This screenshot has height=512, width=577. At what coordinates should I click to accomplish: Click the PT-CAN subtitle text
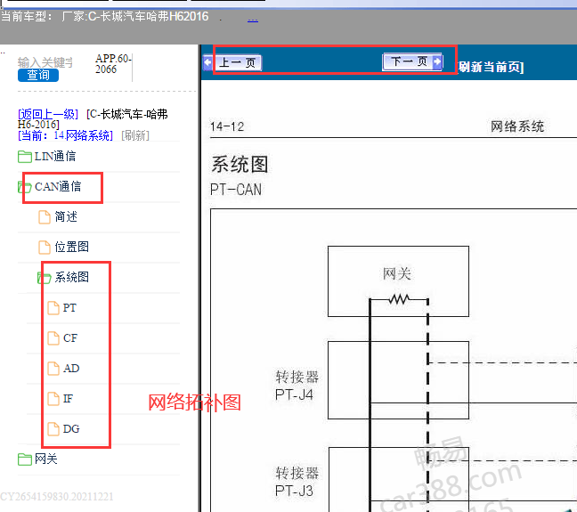(236, 190)
